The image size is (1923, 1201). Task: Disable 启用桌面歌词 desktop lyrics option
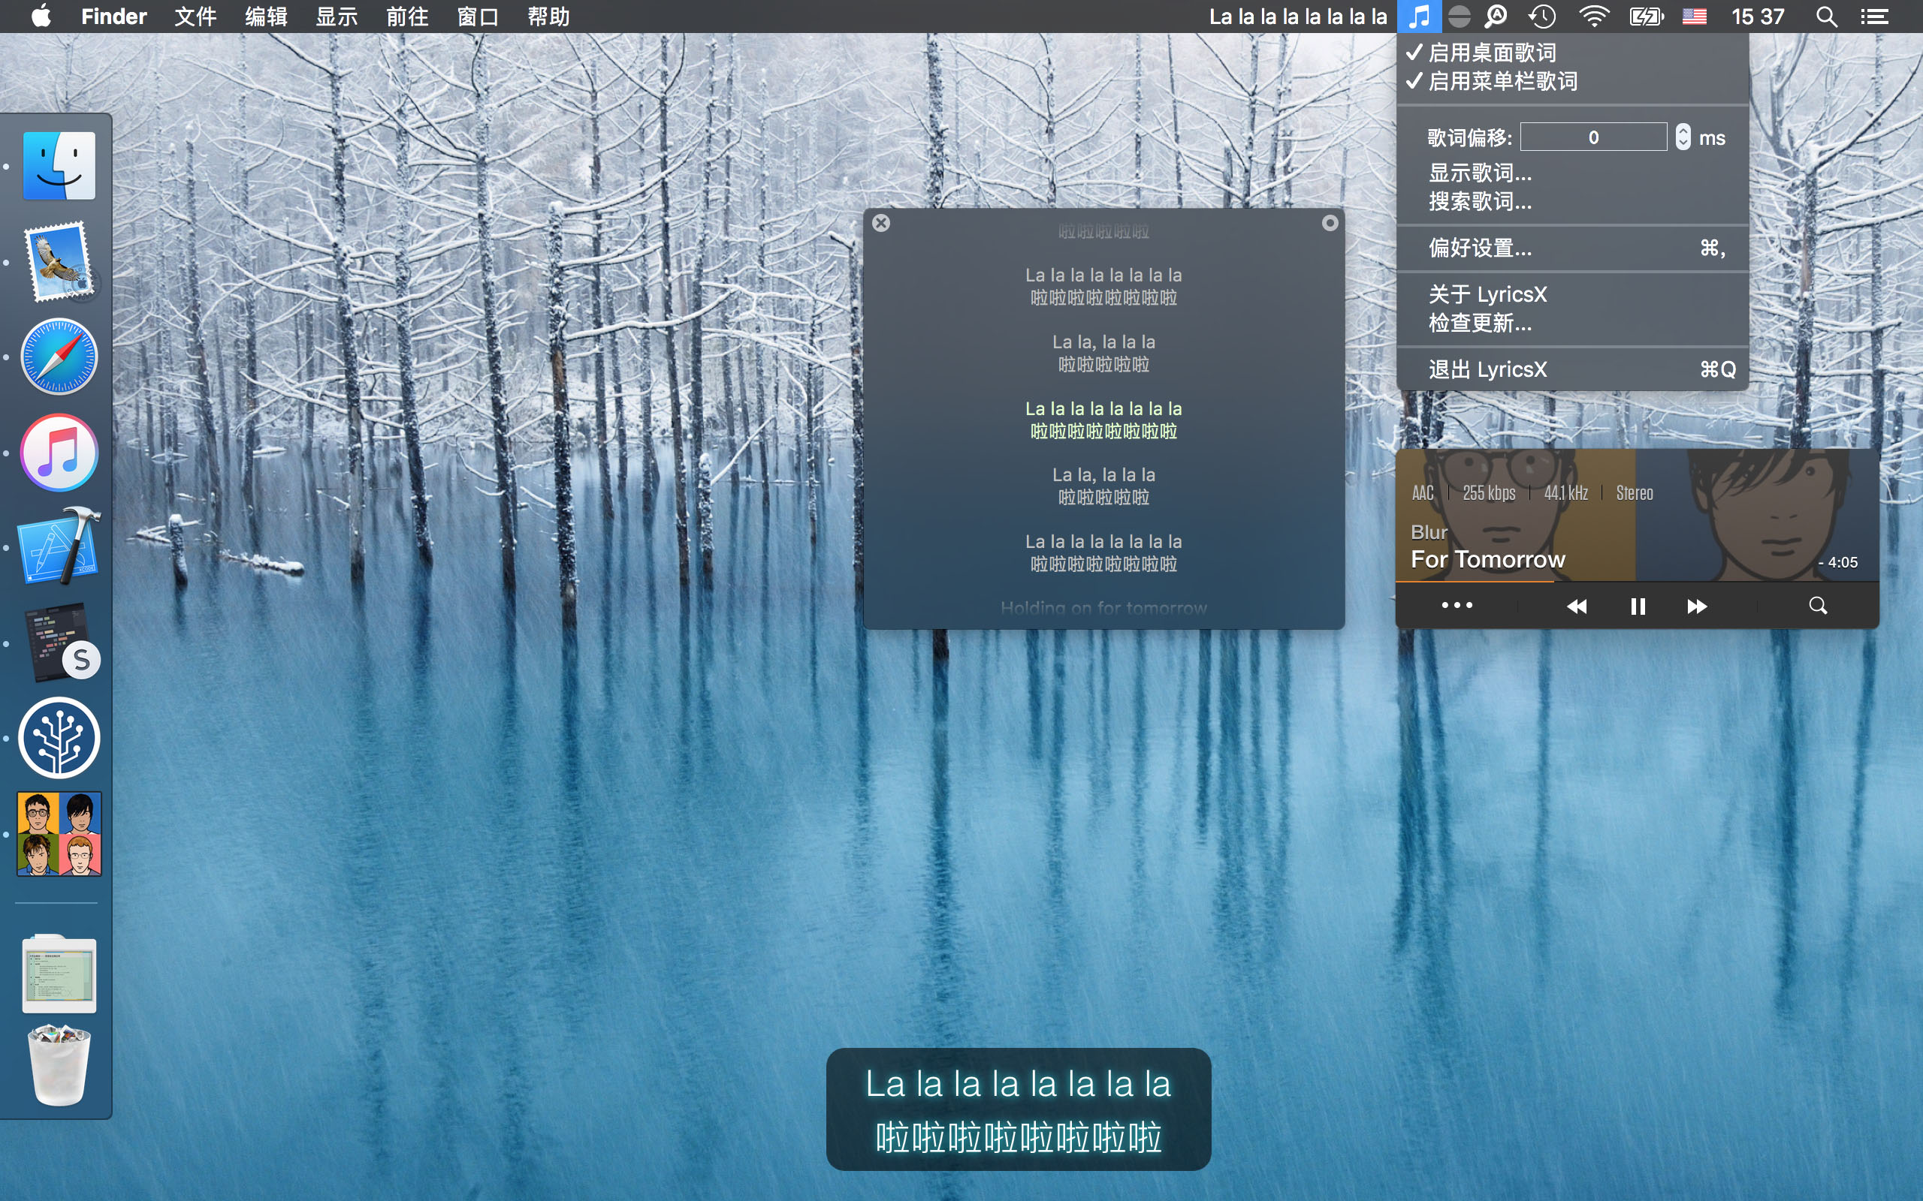[x=1492, y=53]
